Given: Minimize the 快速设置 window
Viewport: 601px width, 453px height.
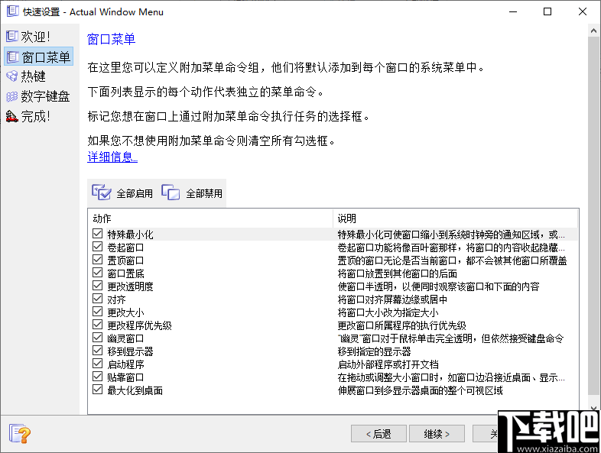Looking at the screenshot, I should pos(513,11).
